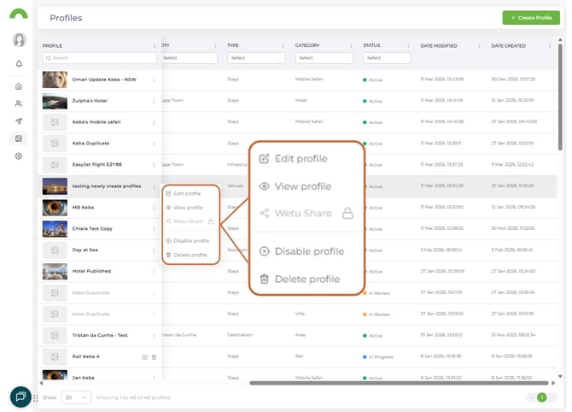
Task: Open the users section in the sidebar
Action: coord(19,103)
